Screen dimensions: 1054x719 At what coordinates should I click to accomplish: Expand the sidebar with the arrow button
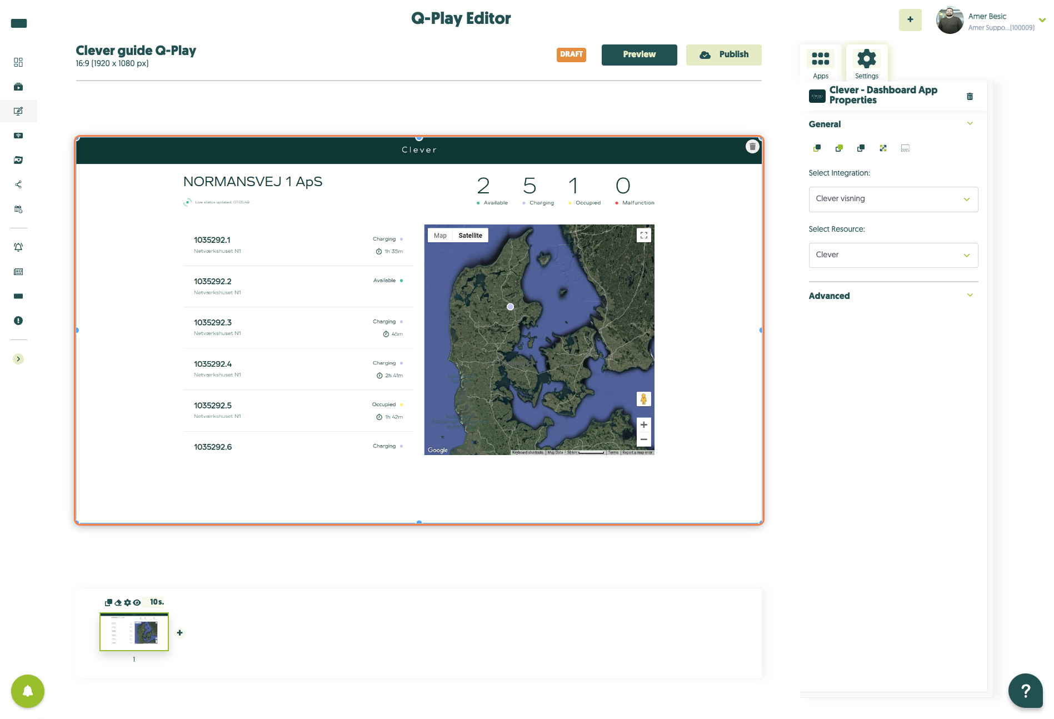tap(18, 359)
